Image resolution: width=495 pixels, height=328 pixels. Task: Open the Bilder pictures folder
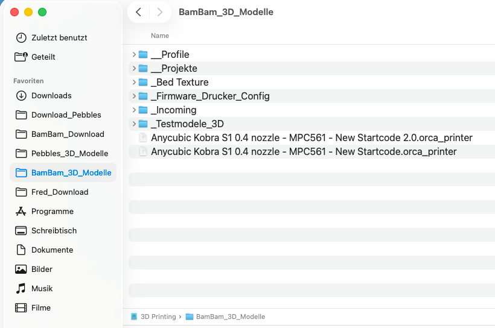pyautogui.click(x=42, y=269)
